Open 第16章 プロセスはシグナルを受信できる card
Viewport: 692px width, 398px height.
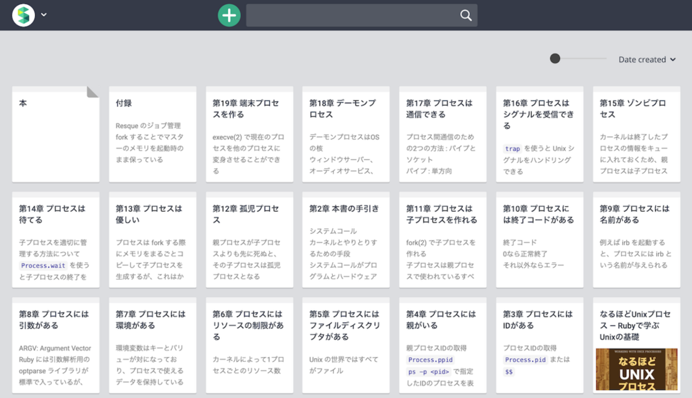(539, 134)
